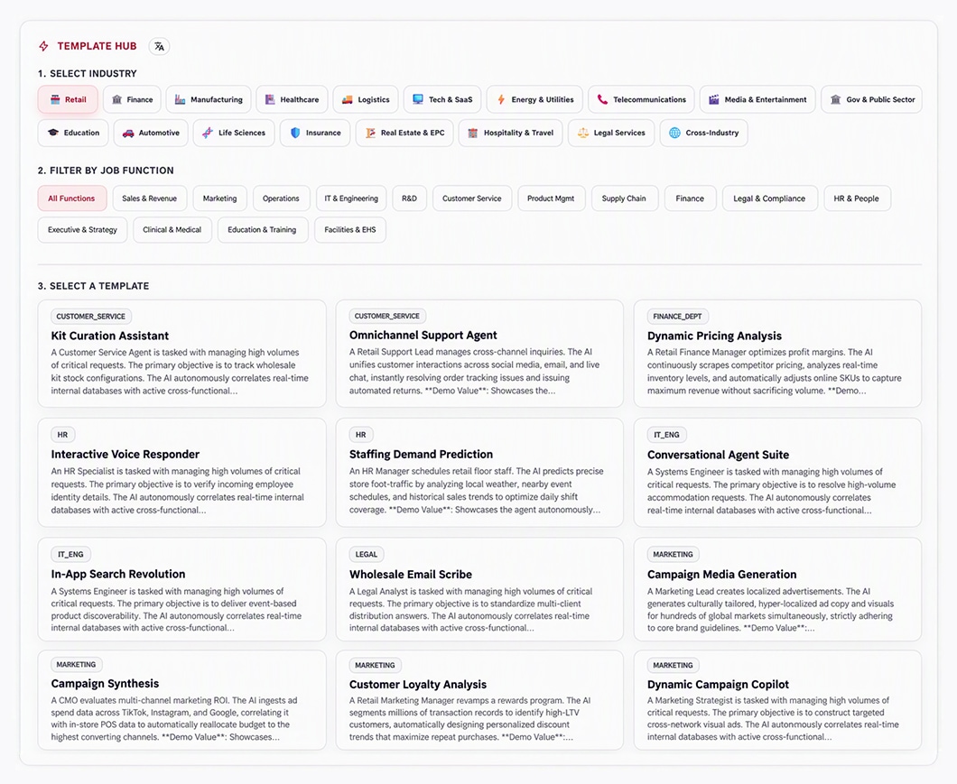Filter by Executive & Strategy
The height and width of the screenshot is (784, 957).
tap(82, 230)
